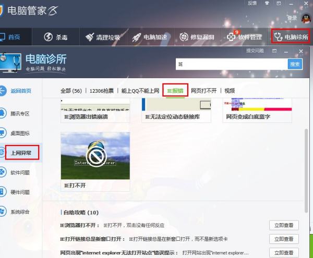Viewport: 313px width, 258px height.
Task: Select 桌面图标 monitor sidebar icon
Action: pos(3,133)
